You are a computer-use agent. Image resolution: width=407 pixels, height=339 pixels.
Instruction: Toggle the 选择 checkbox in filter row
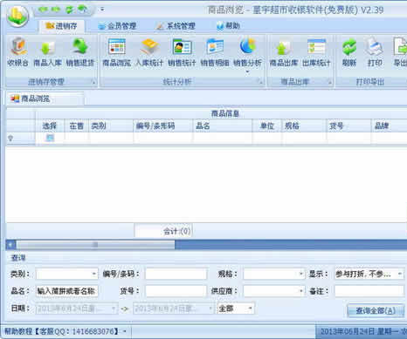click(x=50, y=138)
